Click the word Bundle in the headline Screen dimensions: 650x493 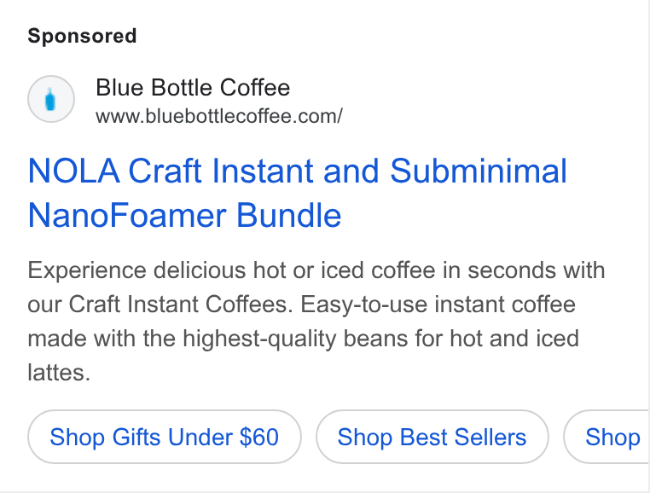pyautogui.click(x=289, y=215)
